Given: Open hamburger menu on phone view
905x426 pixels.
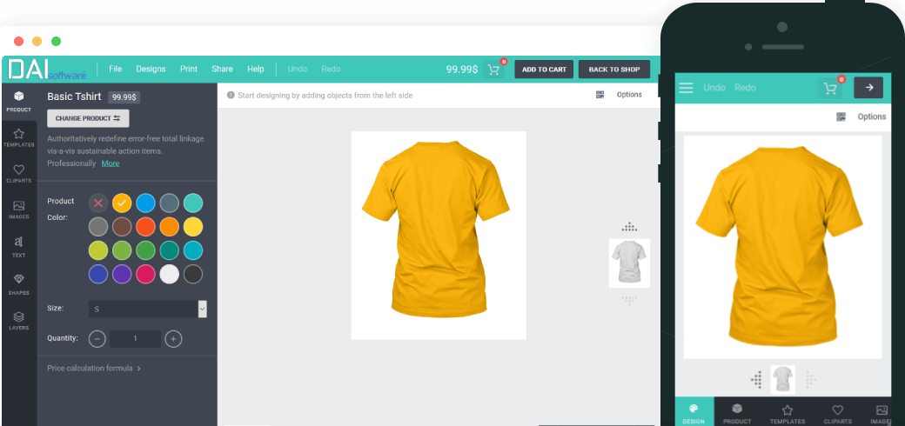Looking at the screenshot, I should pyautogui.click(x=686, y=88).
